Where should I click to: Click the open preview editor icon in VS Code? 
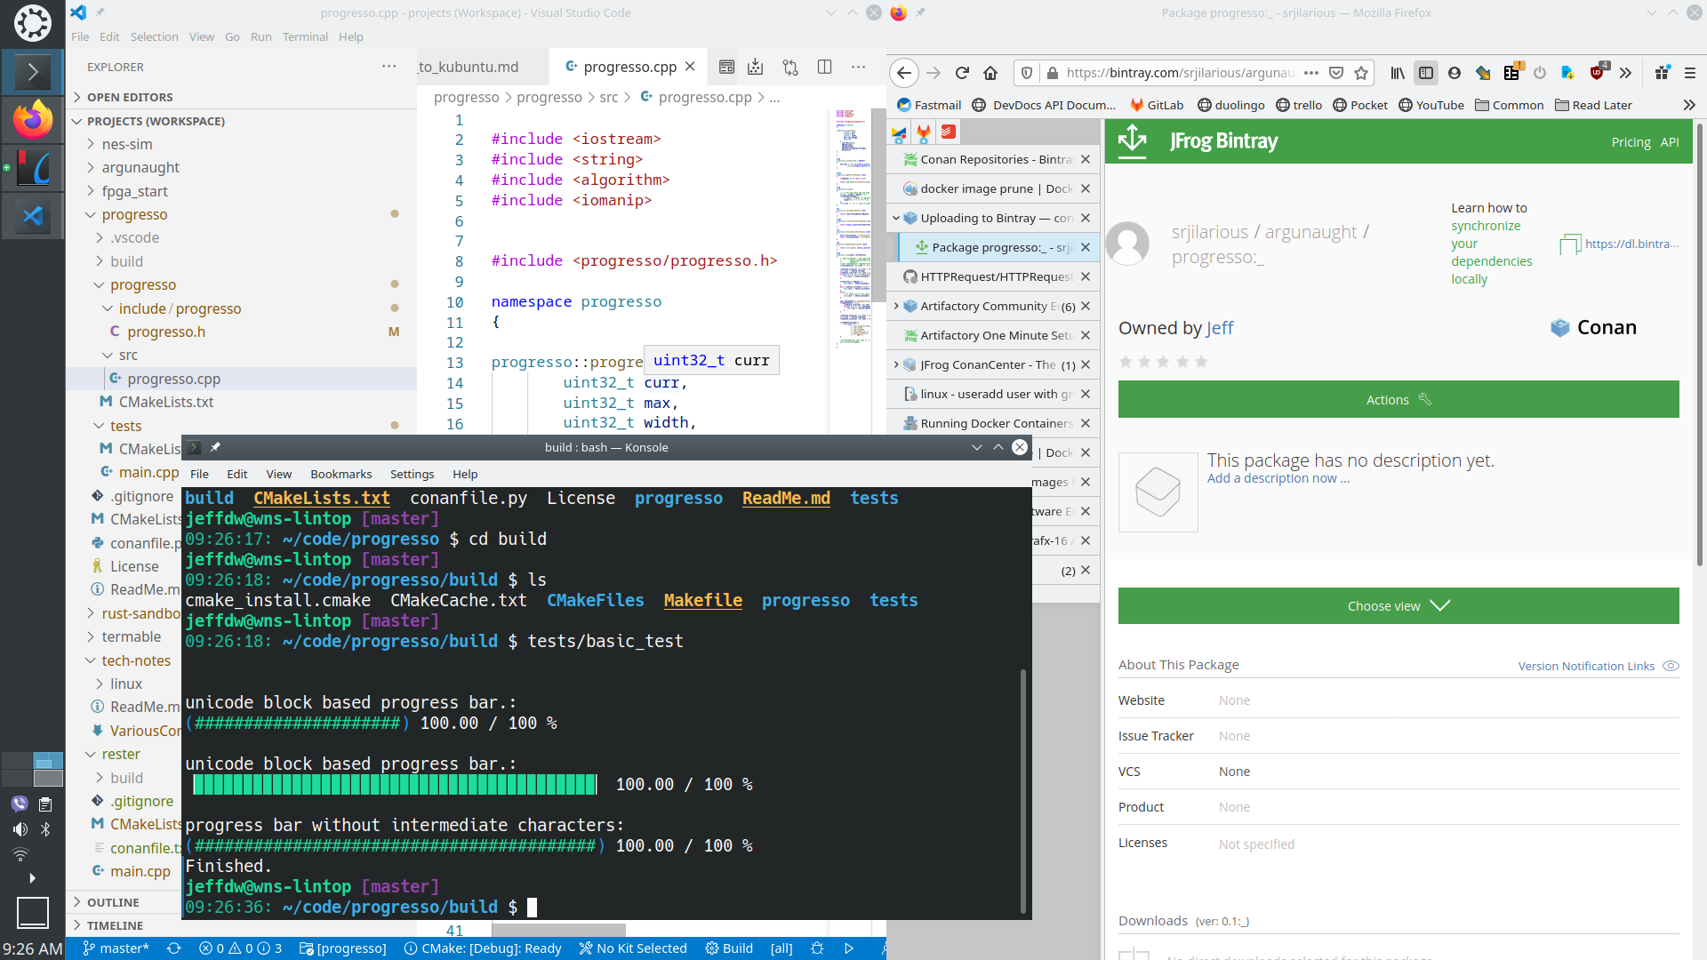click(726, 67)
